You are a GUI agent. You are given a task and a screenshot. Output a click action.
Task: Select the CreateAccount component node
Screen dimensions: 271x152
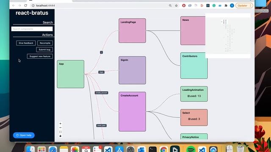coord(132,111)
